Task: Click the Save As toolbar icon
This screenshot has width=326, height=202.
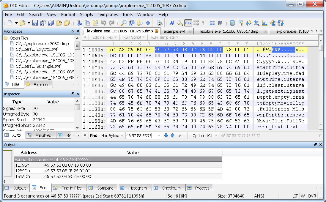Action: (x=43, y=23)
